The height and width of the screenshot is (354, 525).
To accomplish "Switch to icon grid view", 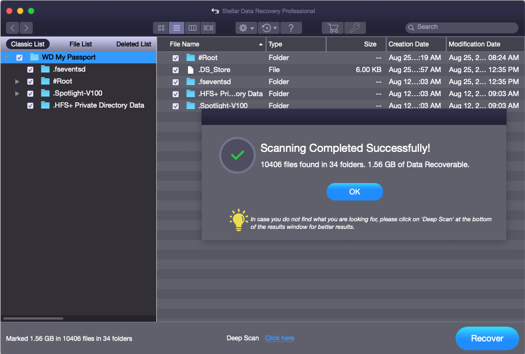I will pyautogui.click(x=161, y=28).
